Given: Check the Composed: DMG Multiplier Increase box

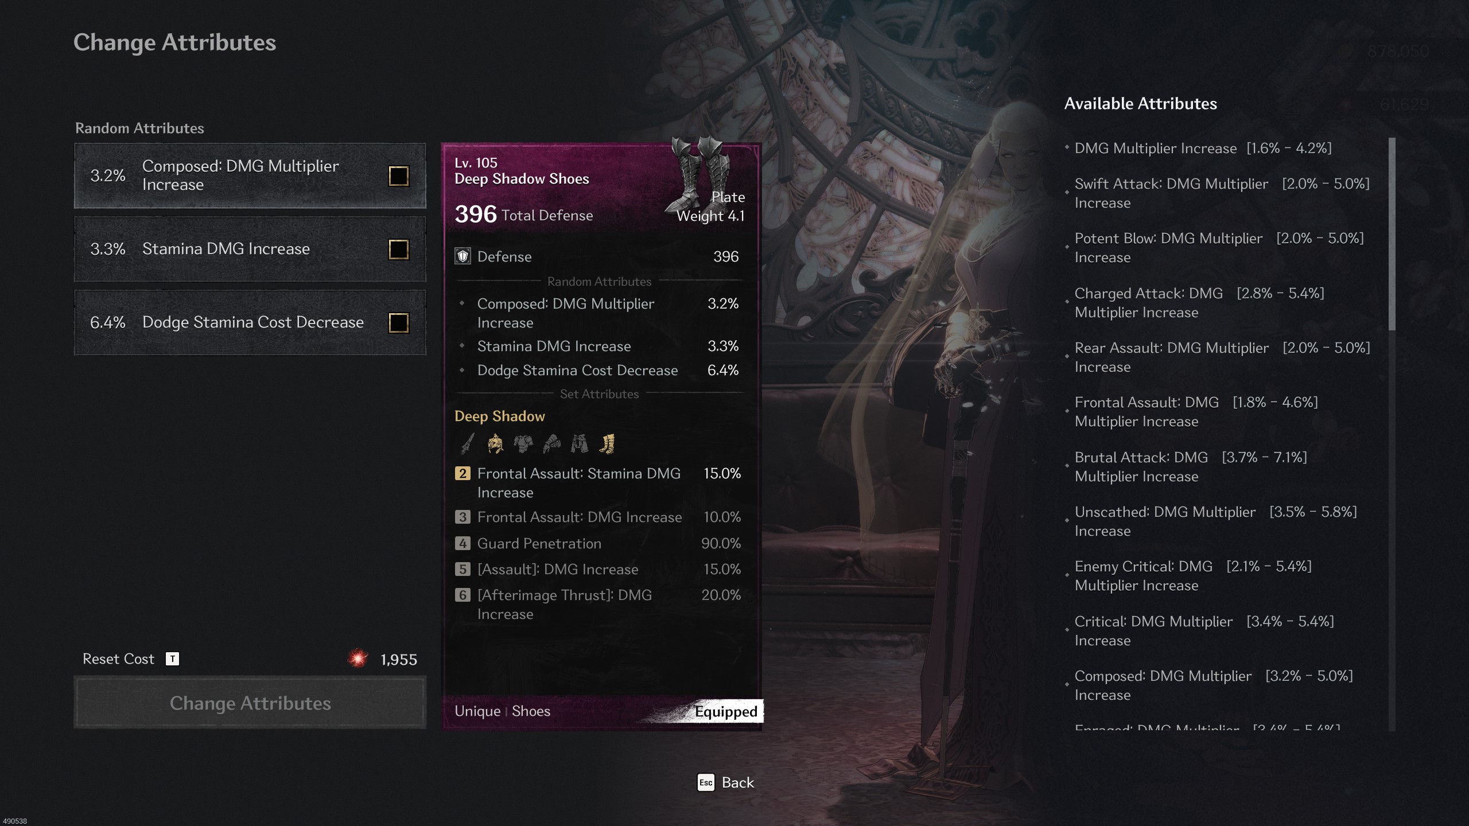Looking at the screenshot, I should click(399, 176).
